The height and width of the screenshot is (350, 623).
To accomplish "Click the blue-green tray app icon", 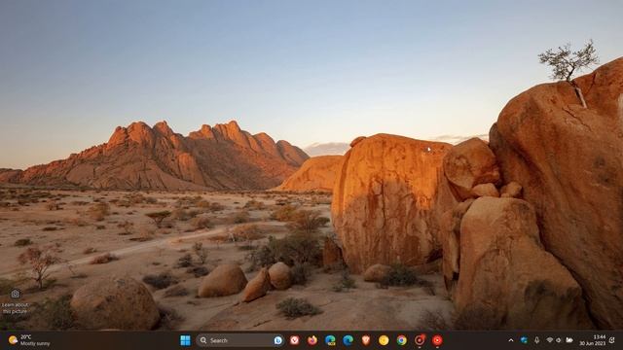I will (x=524, y=340).
